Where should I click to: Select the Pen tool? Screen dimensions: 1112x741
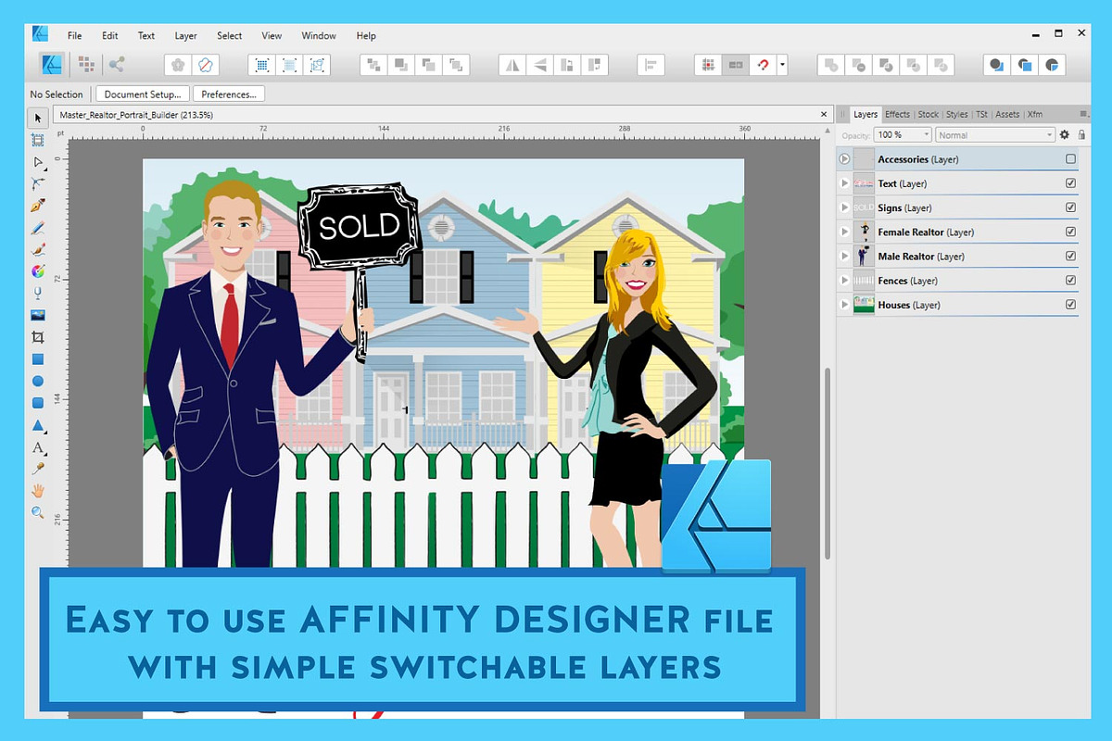pyautogui.click(x=38, y=206)
